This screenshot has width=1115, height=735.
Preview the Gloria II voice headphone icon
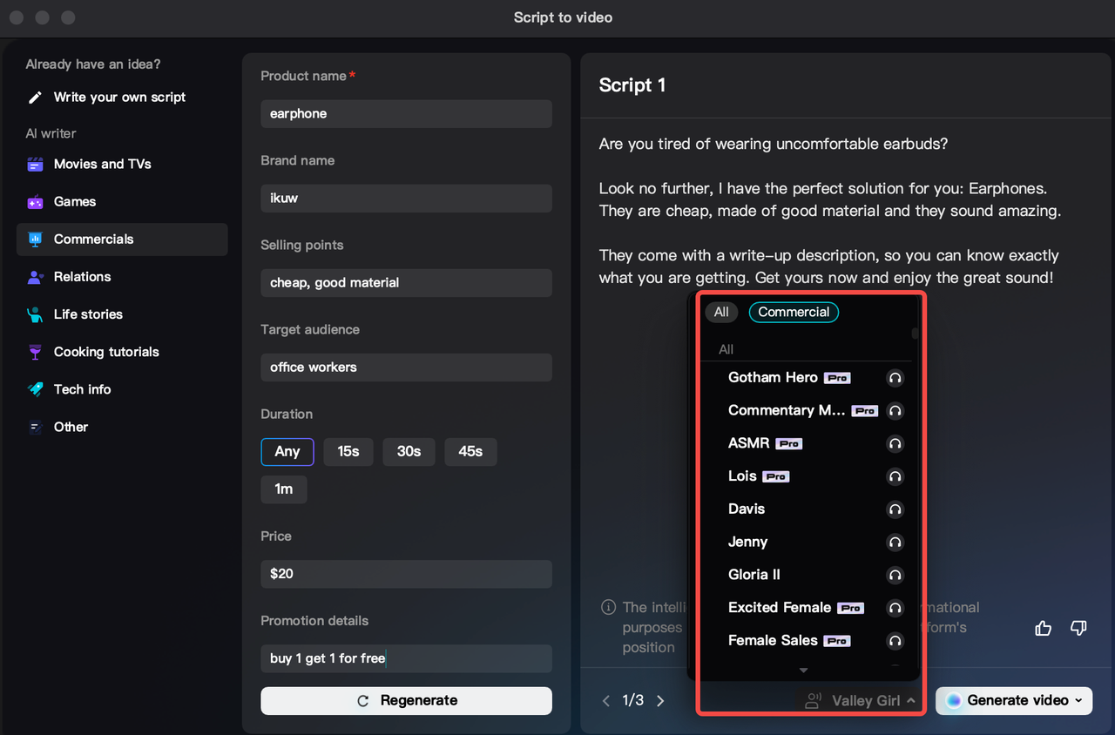pos(895,575)
